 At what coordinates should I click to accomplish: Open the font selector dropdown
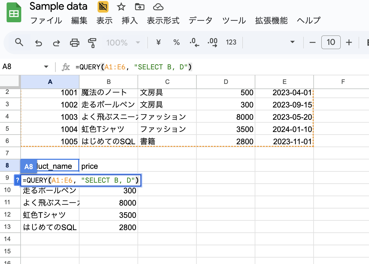292,42
